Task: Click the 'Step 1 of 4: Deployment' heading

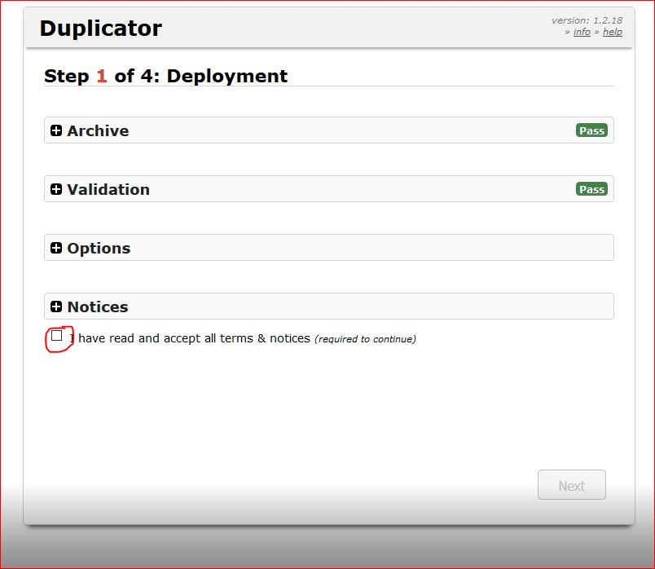Action: coord(166,76)
